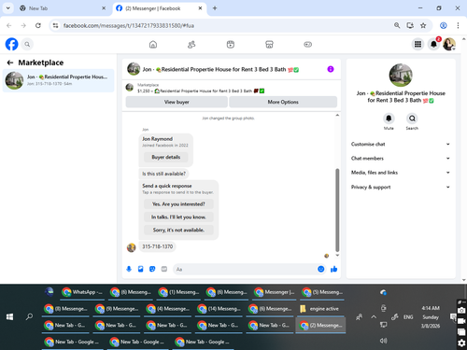Expand Chat members section
The height and width of the screenshot is (350, 467).
401,159
